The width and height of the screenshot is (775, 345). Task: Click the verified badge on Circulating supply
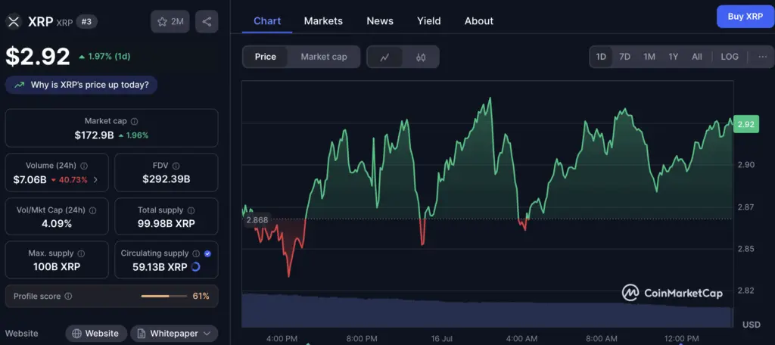pos(207,253)
